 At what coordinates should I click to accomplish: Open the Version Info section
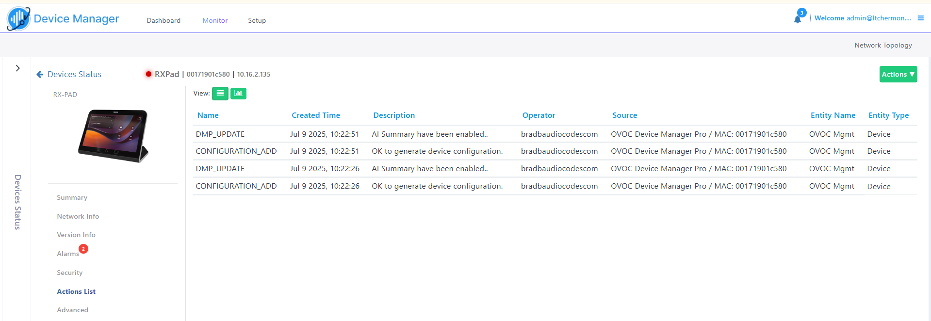[76, 235]
